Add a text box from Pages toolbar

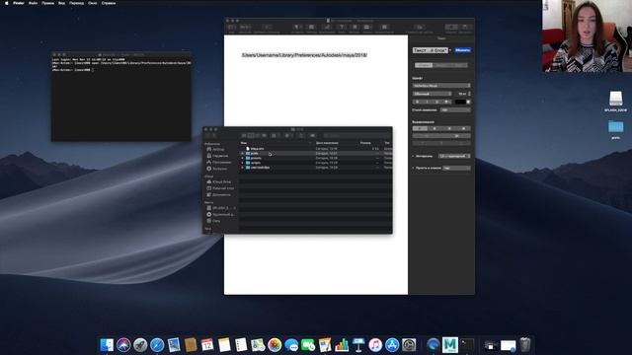342,27
